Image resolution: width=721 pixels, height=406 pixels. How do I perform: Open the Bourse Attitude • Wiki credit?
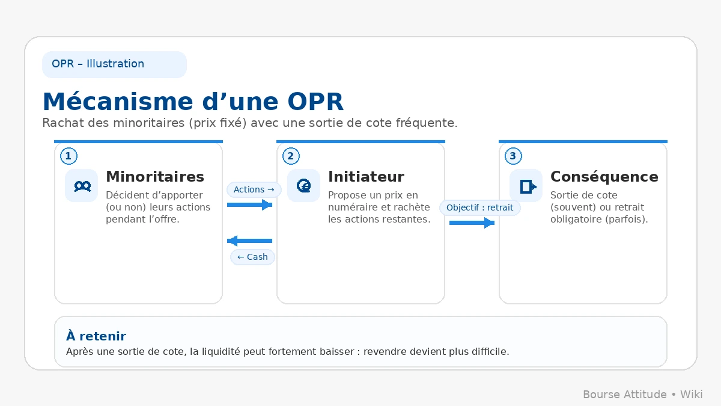point(642,395)
